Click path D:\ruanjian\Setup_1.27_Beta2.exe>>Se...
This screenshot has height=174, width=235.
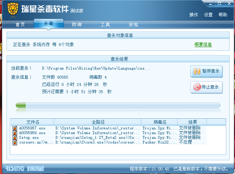click(x=97, y=138)
